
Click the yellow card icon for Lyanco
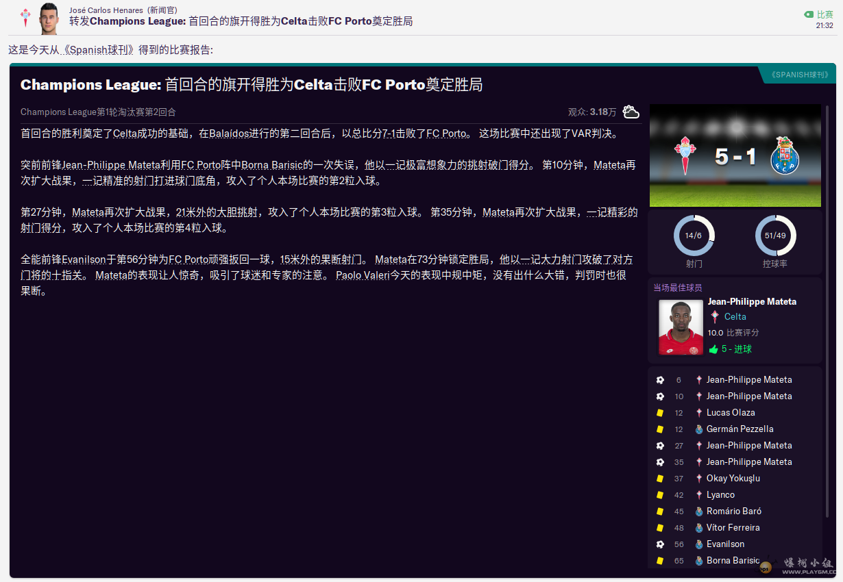tap(660, 495)
